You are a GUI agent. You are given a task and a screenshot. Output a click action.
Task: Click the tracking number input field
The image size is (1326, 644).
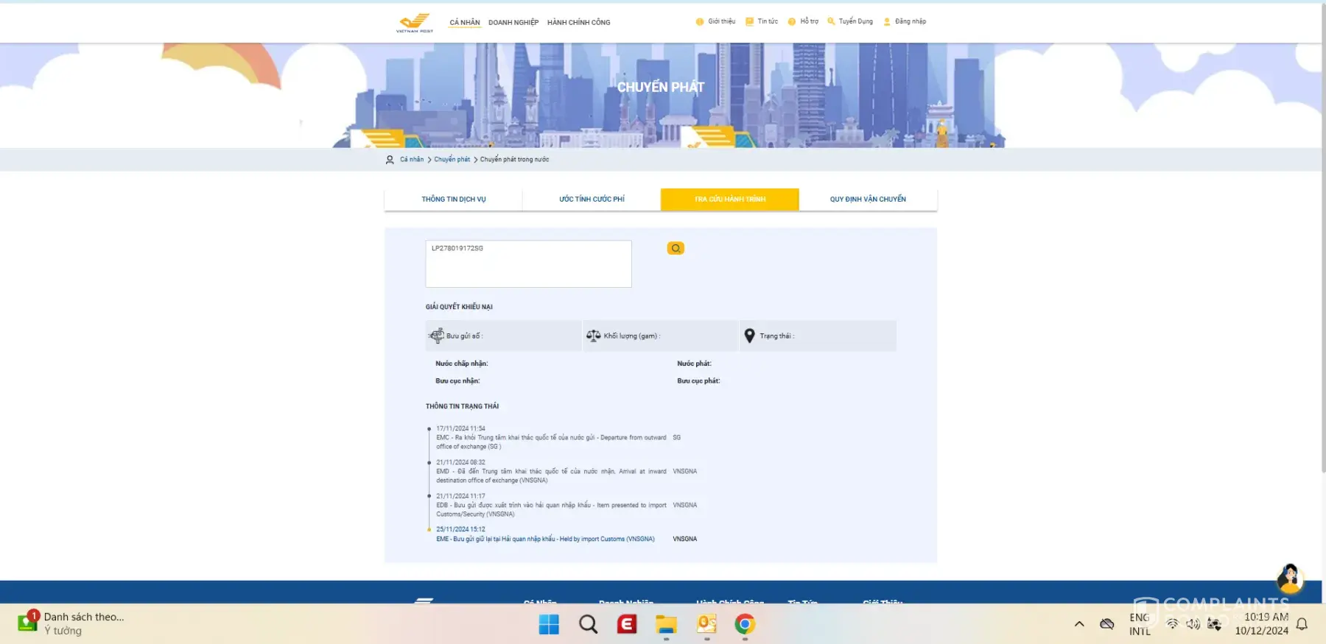[528, 263]
